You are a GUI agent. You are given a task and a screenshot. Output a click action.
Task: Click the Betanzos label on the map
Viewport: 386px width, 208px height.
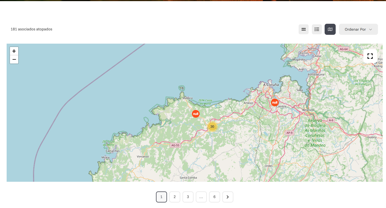point(308,110)
